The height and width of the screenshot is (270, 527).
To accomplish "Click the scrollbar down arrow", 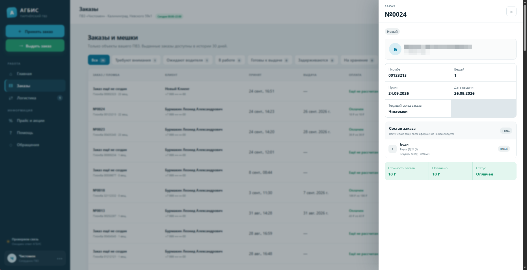I will coord(525,267).
